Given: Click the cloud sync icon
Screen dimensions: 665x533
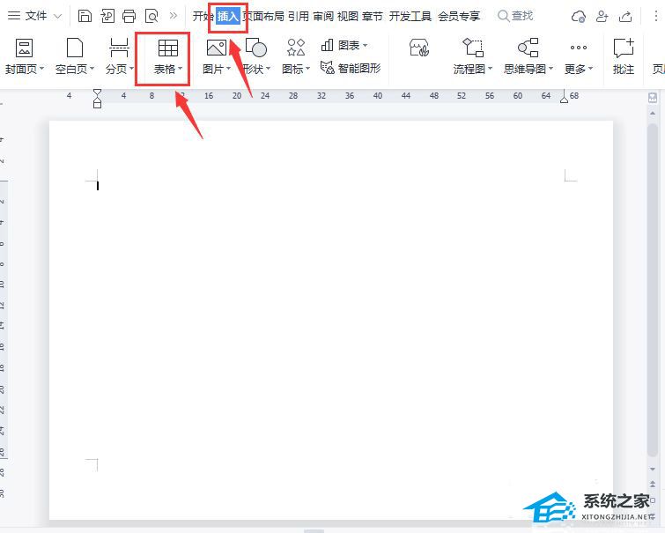Looking at the screenshot, I should tap(579, 17).
